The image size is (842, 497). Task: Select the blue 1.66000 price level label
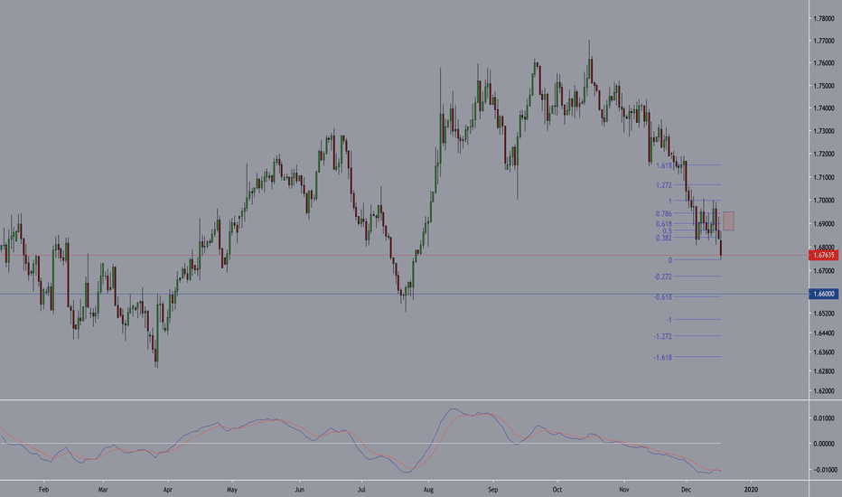point(823,294)
